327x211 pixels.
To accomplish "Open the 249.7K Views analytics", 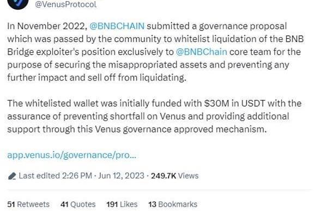I will click(175, 176).
